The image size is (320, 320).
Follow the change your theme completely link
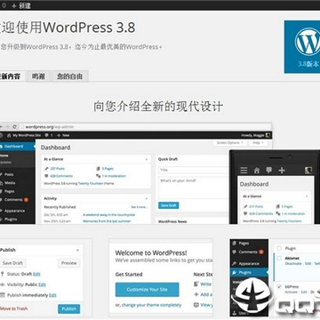(x=151, y=305)
